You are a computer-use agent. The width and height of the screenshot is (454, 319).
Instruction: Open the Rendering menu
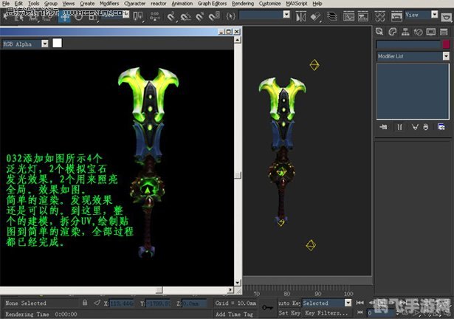point(242,4)
